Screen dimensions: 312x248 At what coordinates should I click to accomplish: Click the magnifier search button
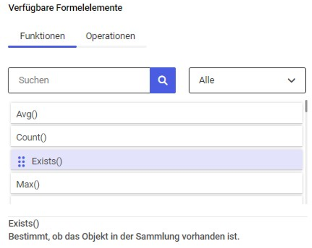(x=162, y=80)
